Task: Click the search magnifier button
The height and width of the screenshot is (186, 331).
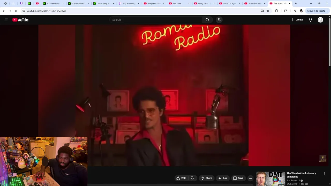Action: 207,20
